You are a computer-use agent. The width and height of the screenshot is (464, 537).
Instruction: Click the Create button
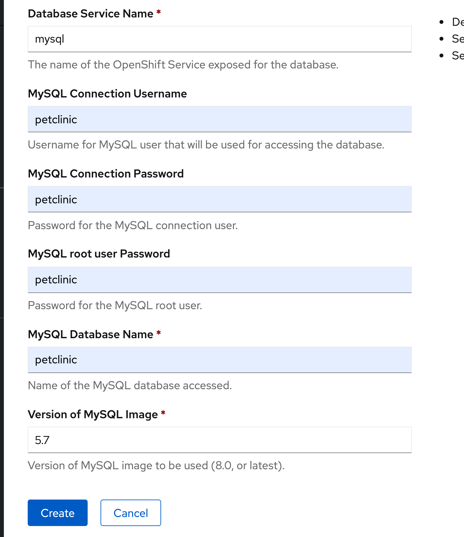(58, 513)
